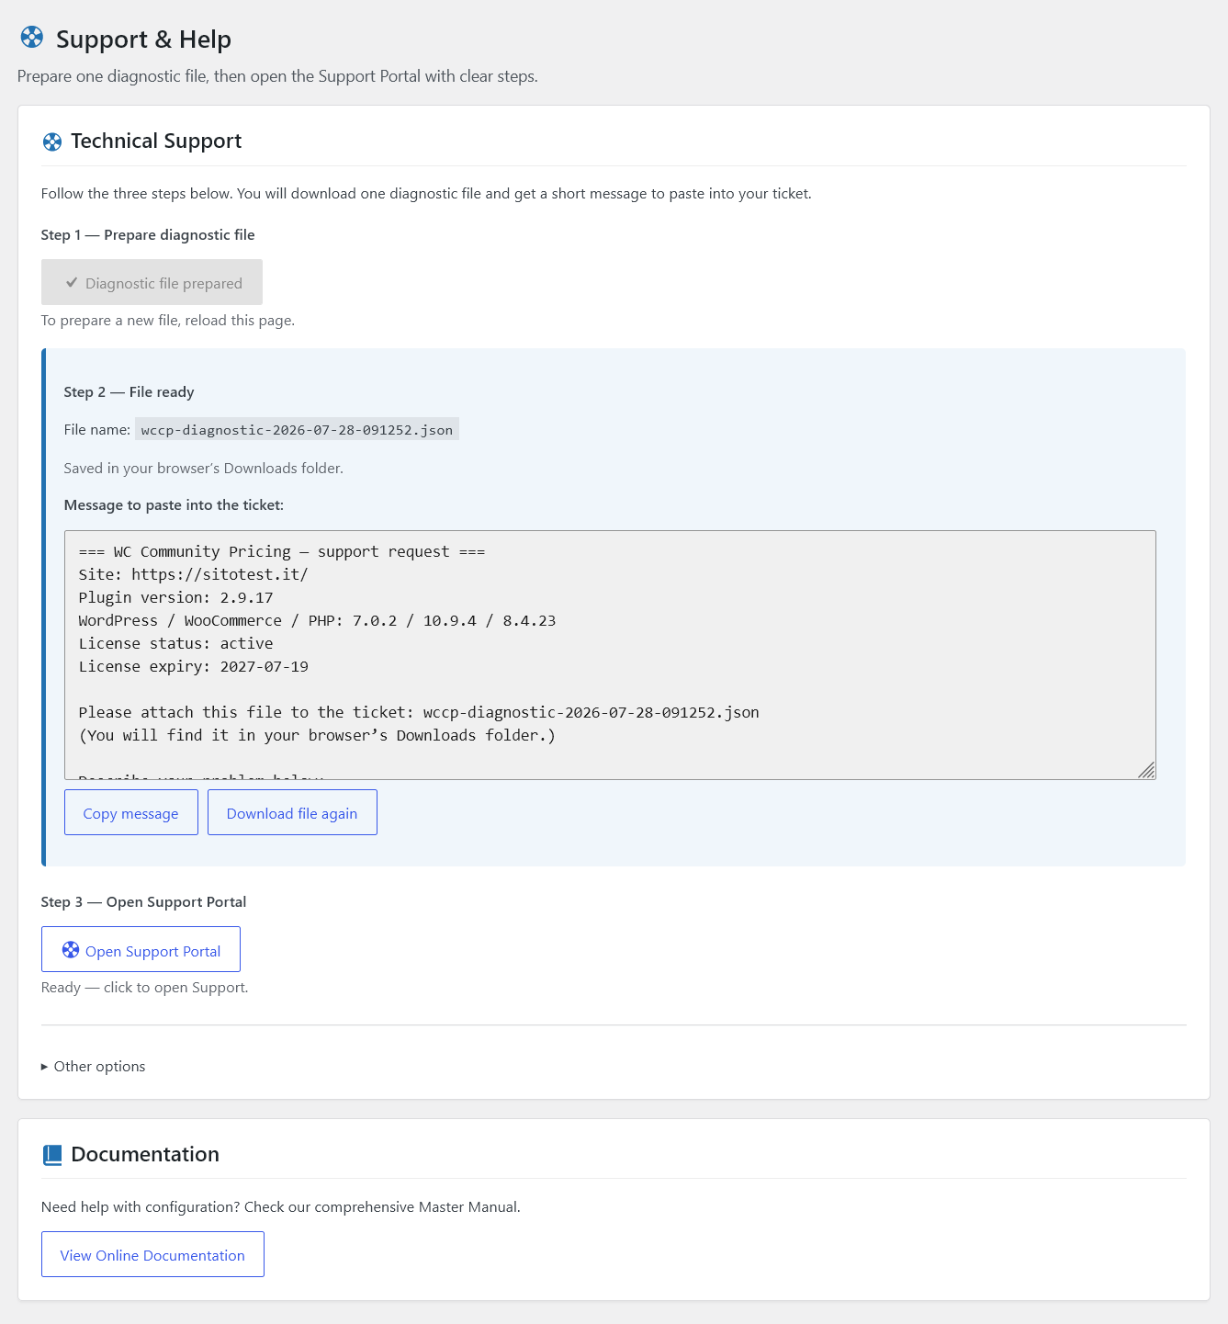Click the disabled Diagnostic file prepared button
This screenshot has height=1324, width=1228.
[x=152, y=282]
